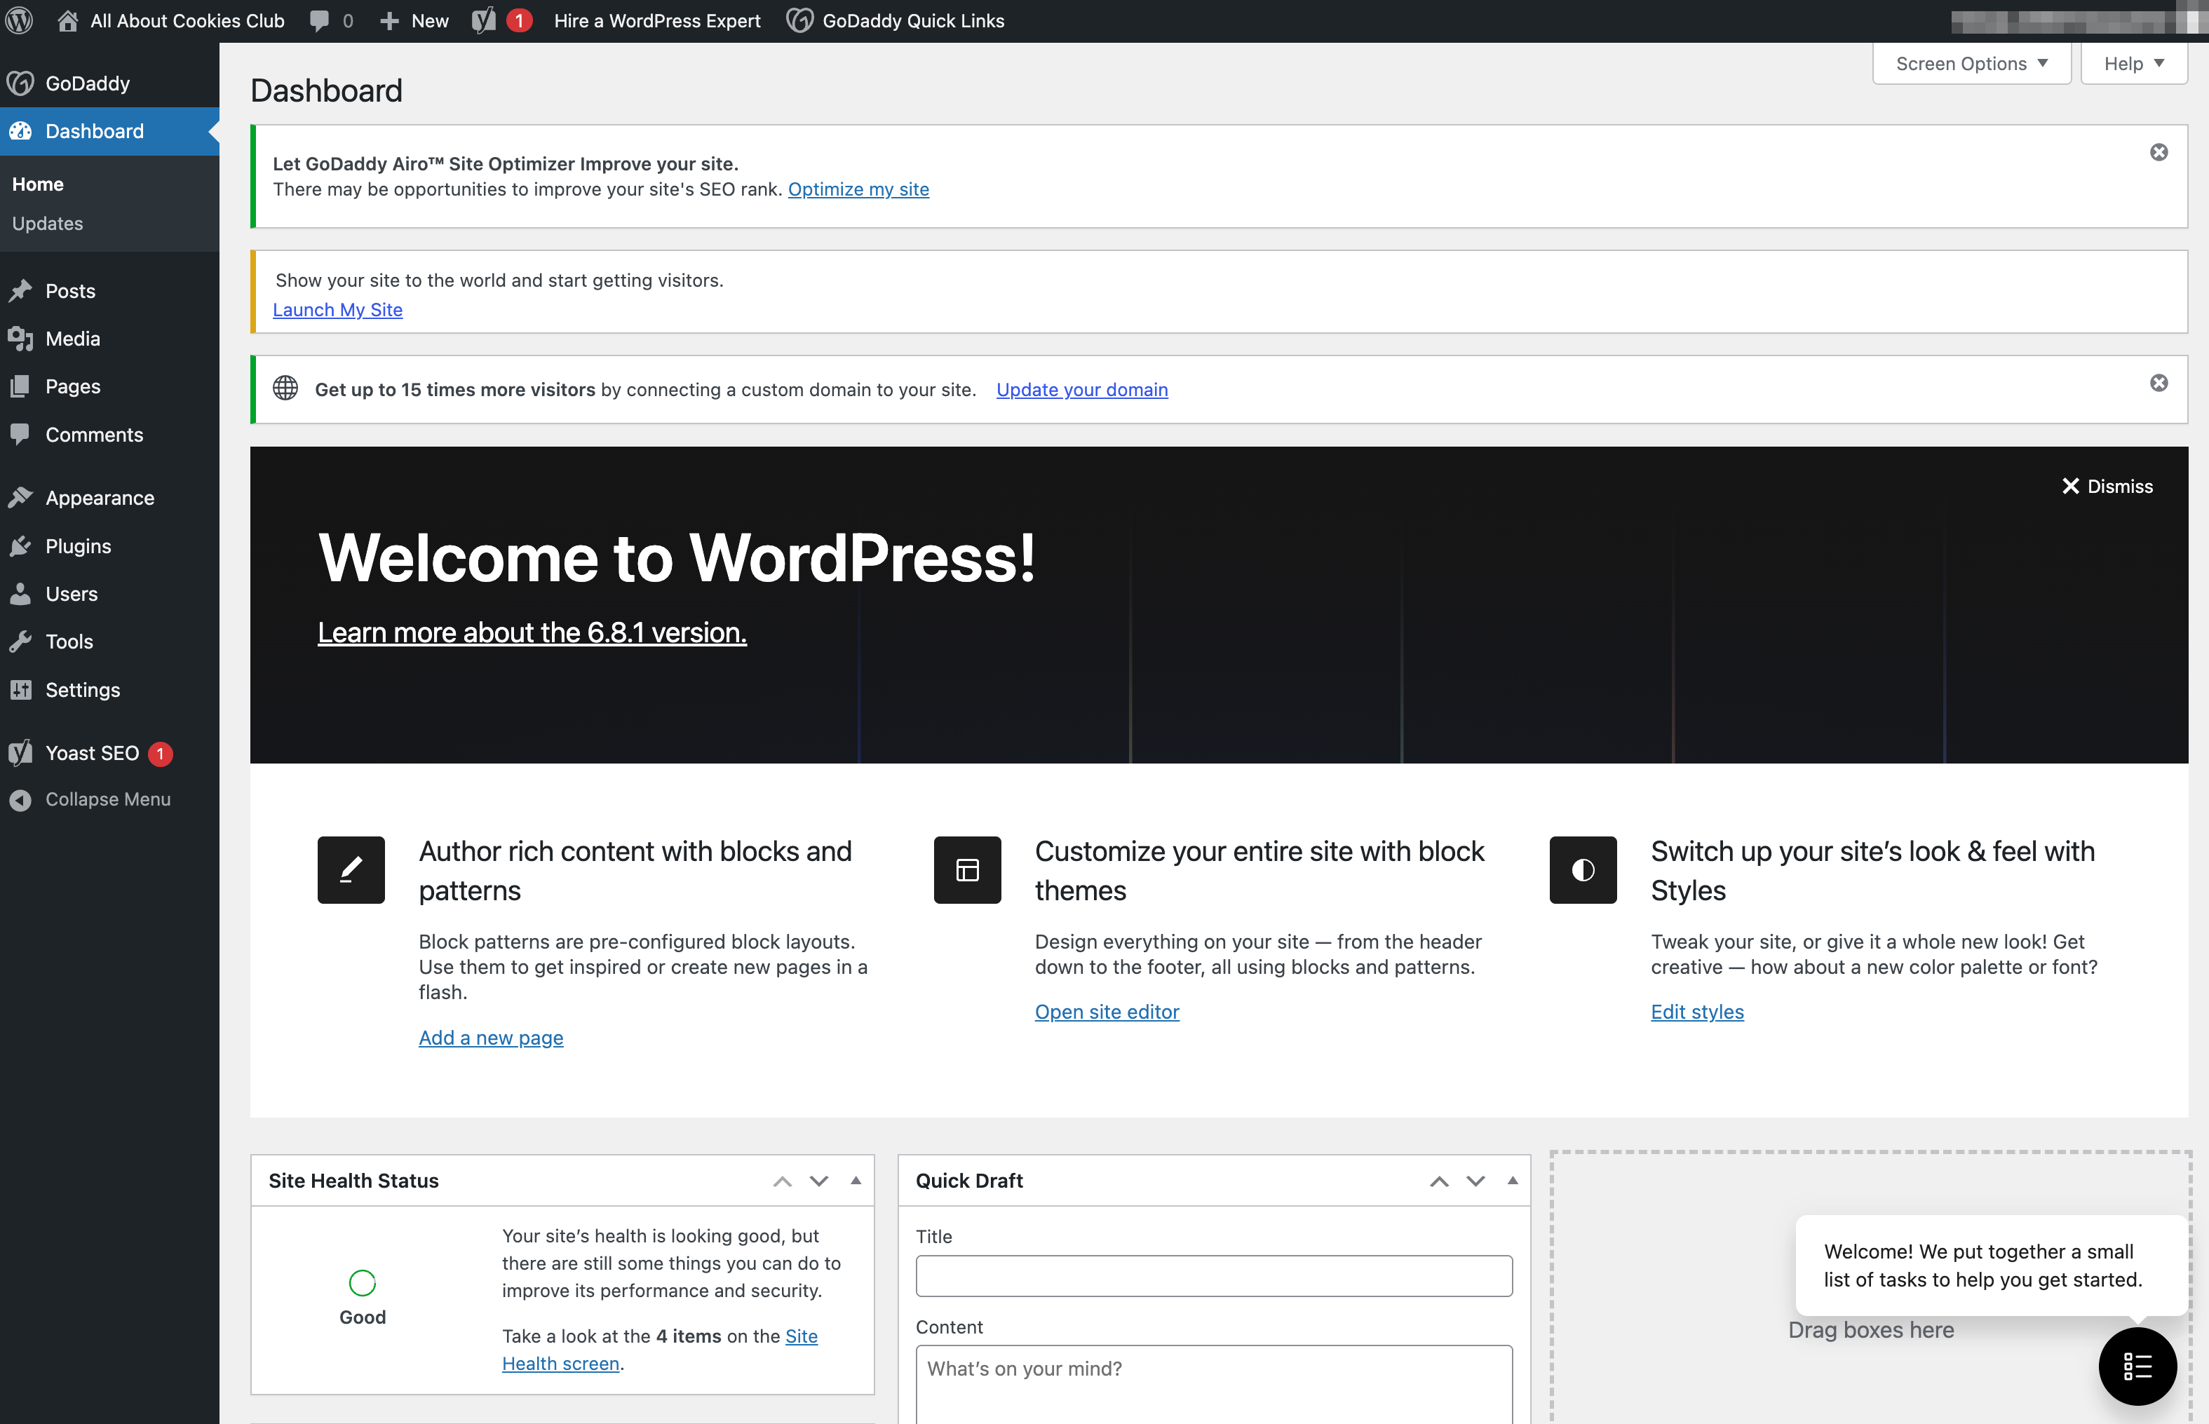Move Site Health Status box down
Screen dimensions: 2209x1424
click(x=818, y=1181)
